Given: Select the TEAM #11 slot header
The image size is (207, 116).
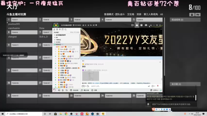Looking at the screenshot, I should pyautogui.click(x=22, y=45).
